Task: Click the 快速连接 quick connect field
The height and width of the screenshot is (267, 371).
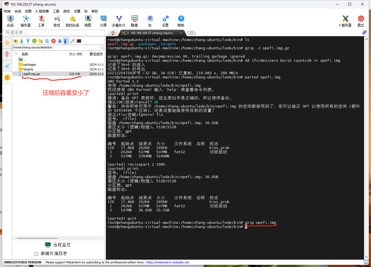Action: click(x=54, y=33)
